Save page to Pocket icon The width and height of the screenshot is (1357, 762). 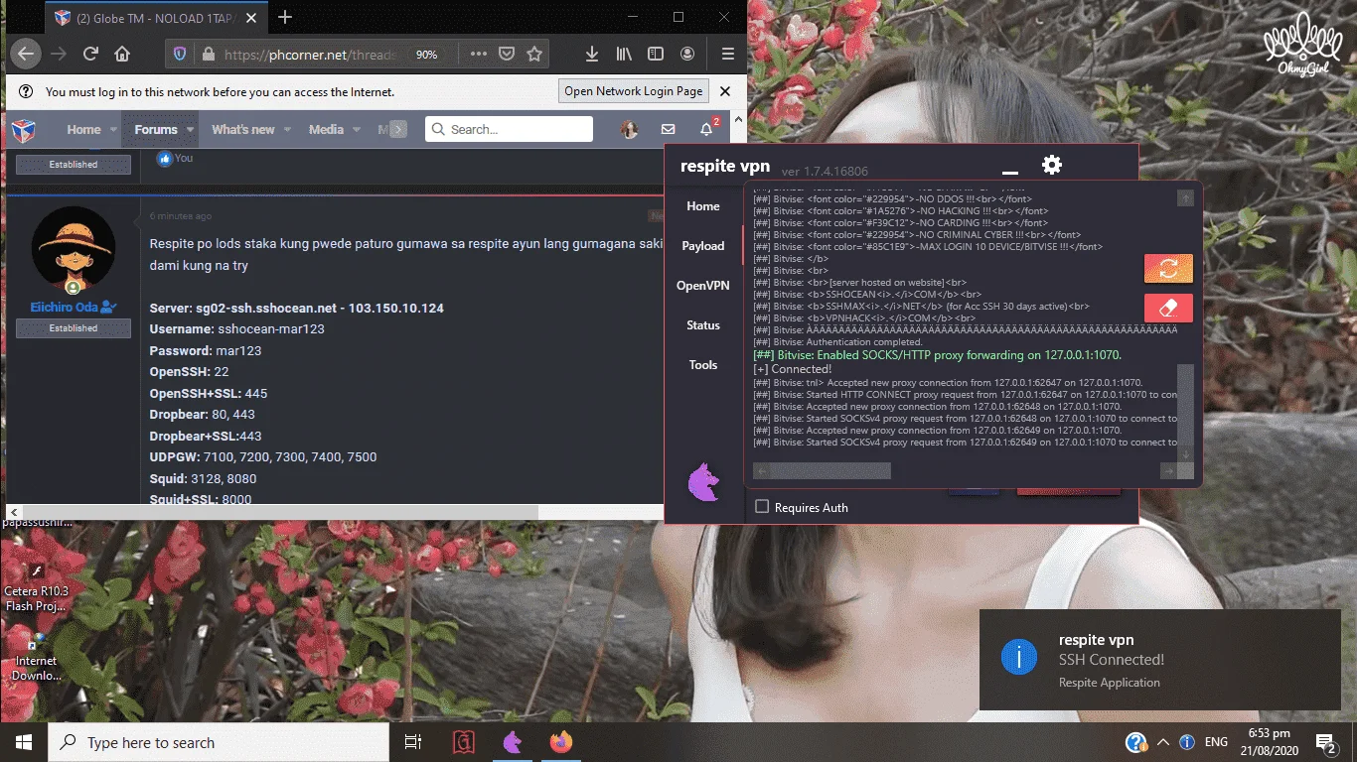point(507,54)
